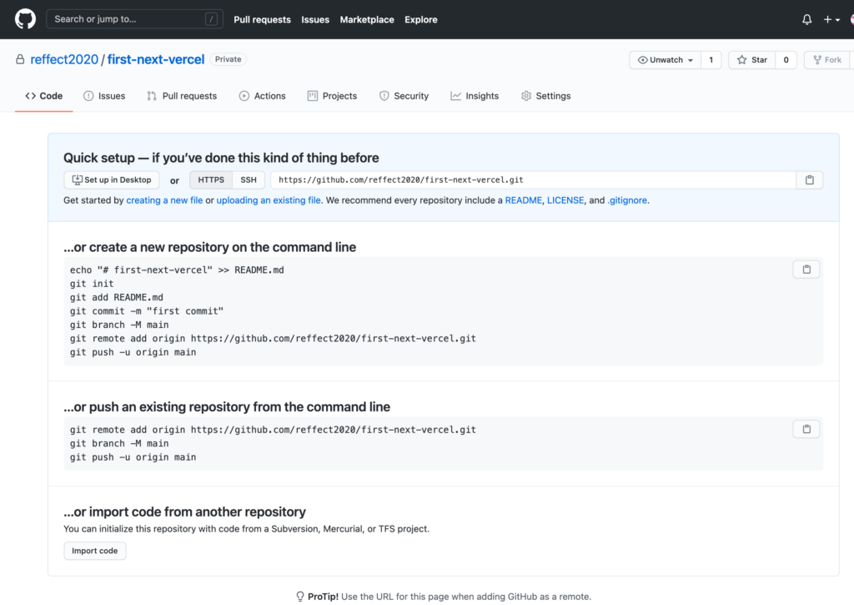Switch the clone URL to HTTPS
854x605 pixels.
210,179
